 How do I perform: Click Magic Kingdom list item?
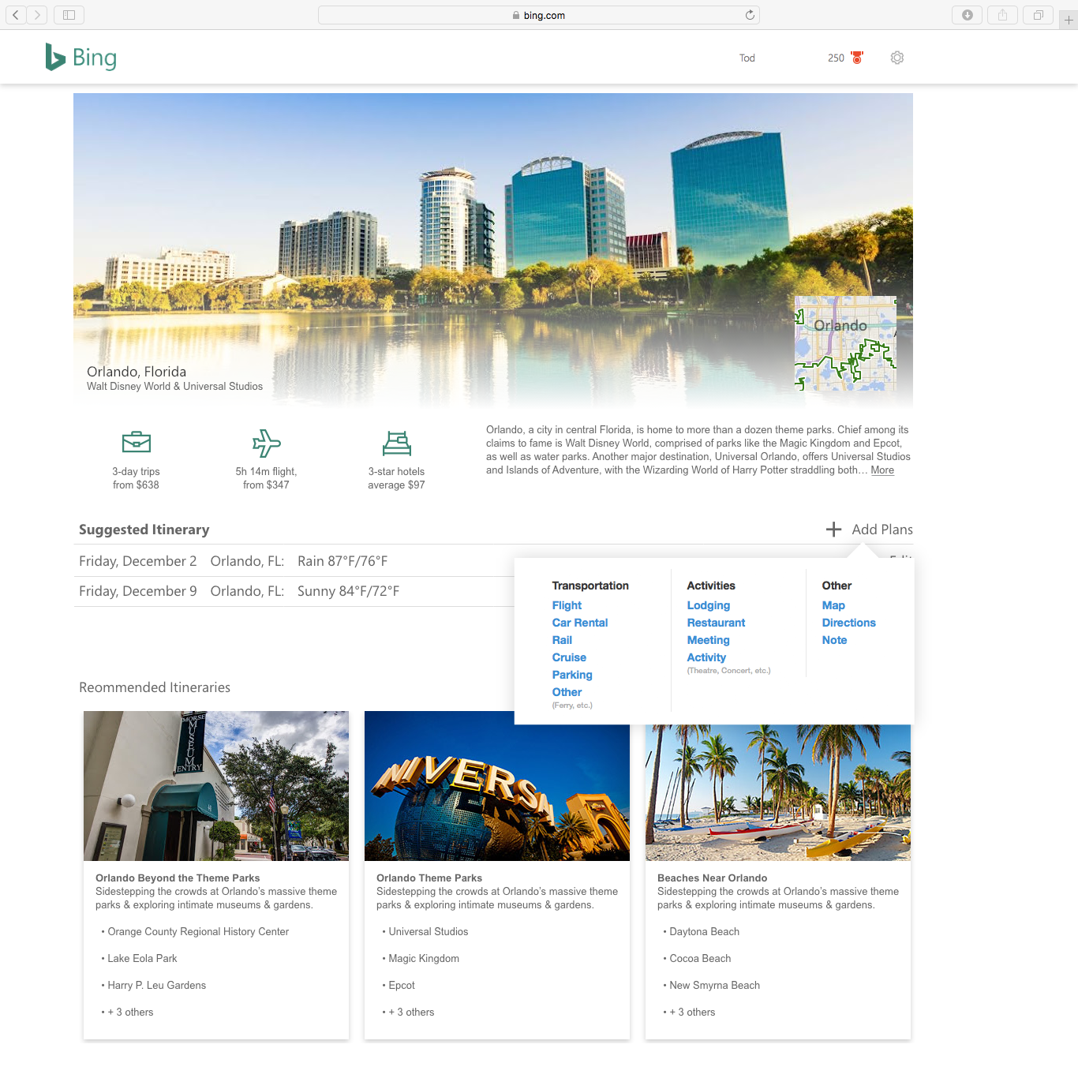click(424, 959)
